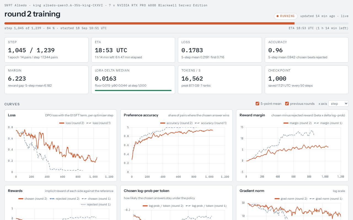Click the Chosen log-prob per token title
353x220 pixels.
pos(146,191)
